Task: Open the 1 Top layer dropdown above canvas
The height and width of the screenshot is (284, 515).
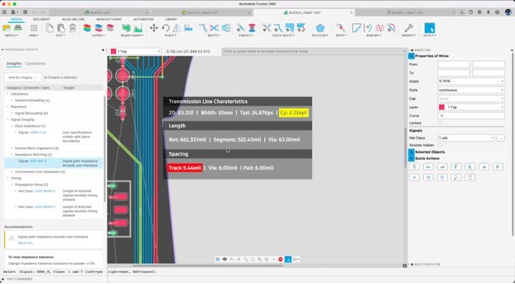Action: point(135,51)
